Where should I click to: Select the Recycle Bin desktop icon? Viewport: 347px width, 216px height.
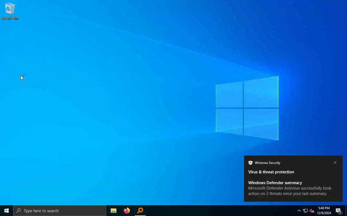click(10, 11)
